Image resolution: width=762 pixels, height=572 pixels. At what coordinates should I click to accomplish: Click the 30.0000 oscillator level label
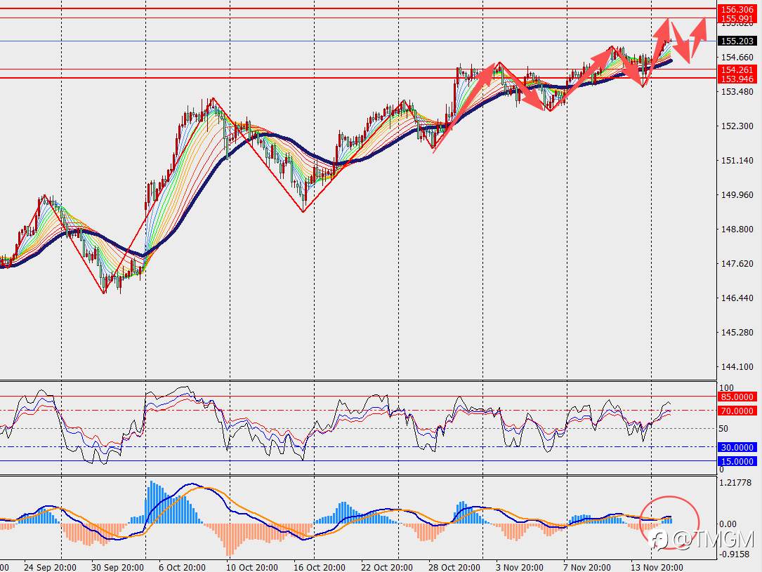click(x=737, y=448)
